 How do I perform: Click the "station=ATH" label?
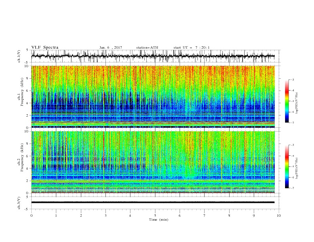(x=147, y=47)
